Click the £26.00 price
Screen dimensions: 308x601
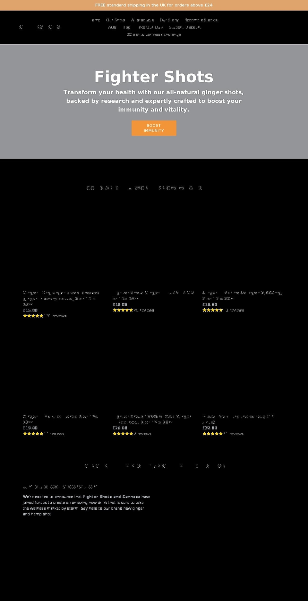120,428
